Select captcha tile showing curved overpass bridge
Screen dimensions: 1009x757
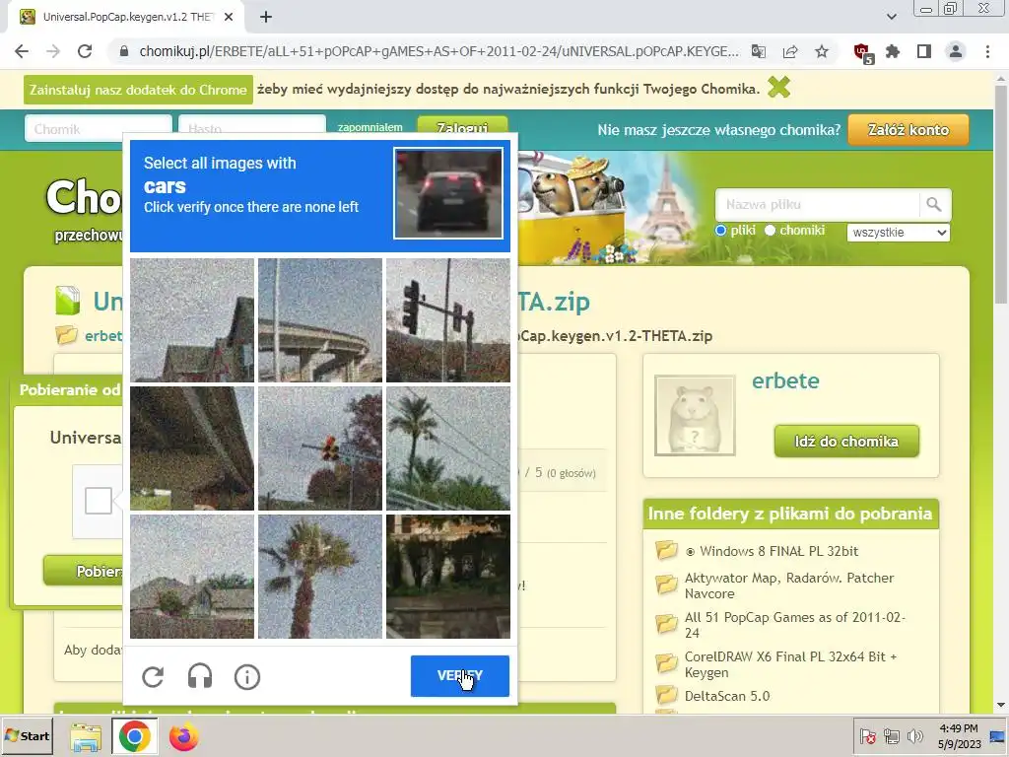pyautogui.click(x=320, y=320)
